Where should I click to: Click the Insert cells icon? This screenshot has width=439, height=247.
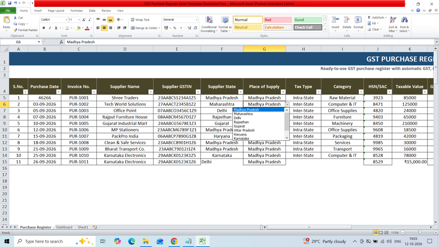click(x=335, y=20)
